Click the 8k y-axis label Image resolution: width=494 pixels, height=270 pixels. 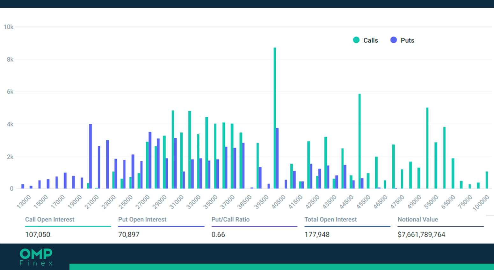tap(10, 60)
